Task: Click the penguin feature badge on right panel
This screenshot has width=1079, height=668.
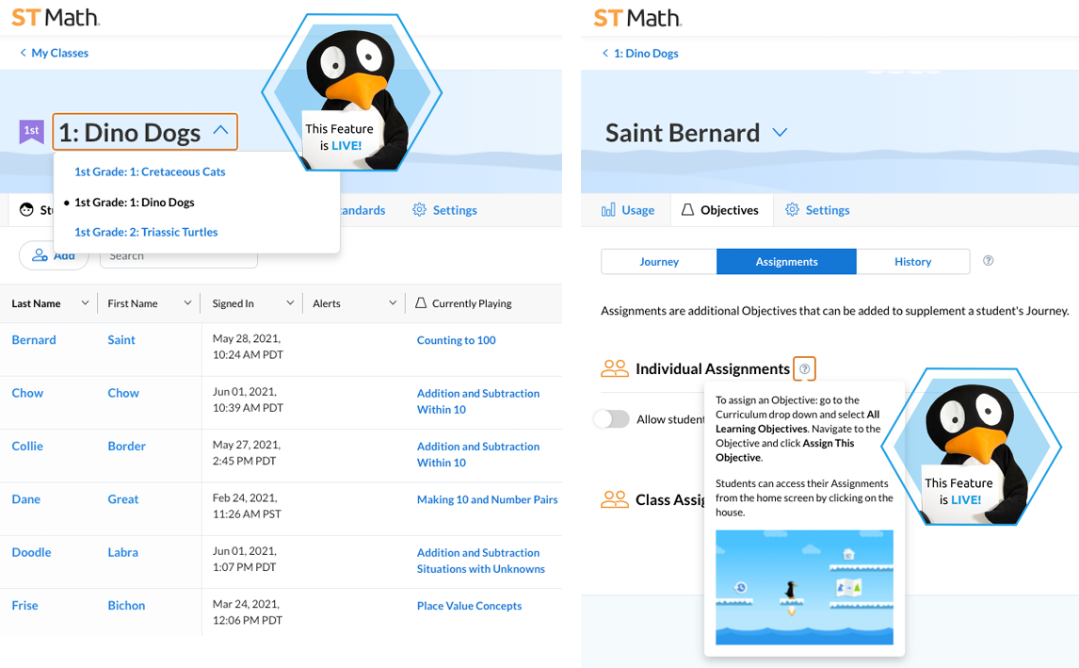Action: (971, 447)
